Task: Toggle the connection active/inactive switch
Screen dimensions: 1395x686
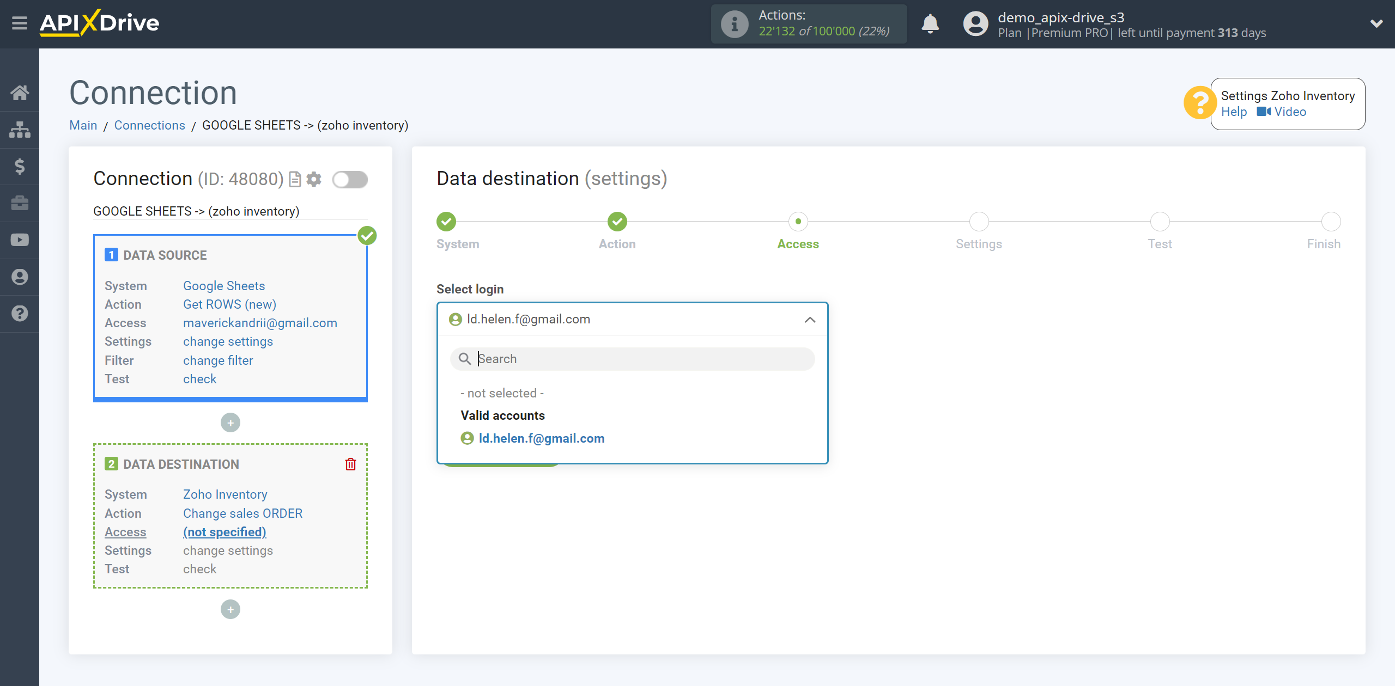Action: click(x=350, y=180)
